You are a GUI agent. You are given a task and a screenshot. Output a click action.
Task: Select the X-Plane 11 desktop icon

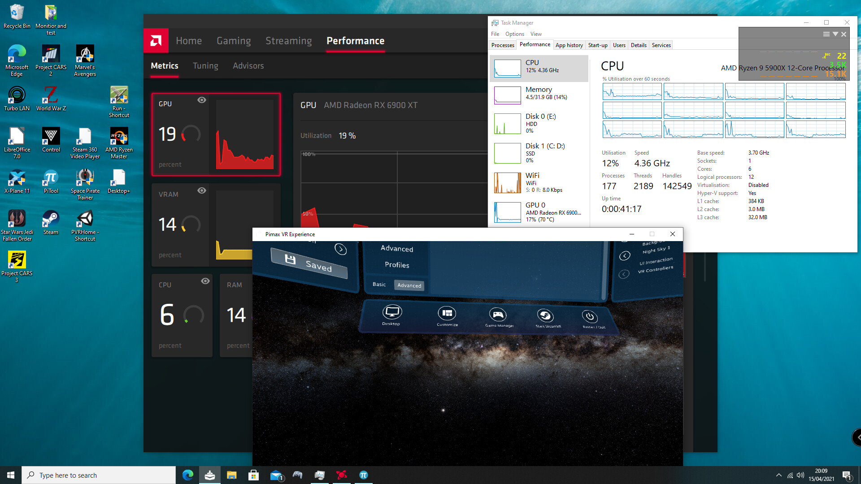17,181
